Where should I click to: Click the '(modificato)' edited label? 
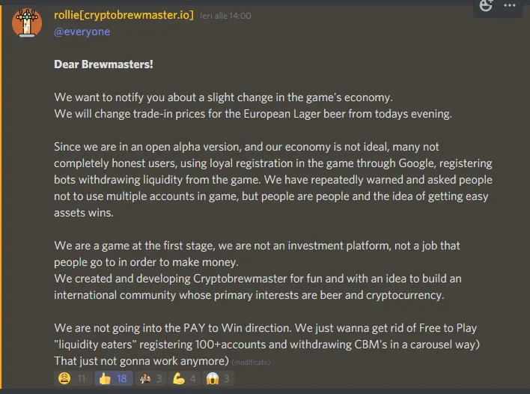(251, 363)
